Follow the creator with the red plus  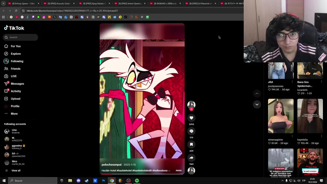191,109
